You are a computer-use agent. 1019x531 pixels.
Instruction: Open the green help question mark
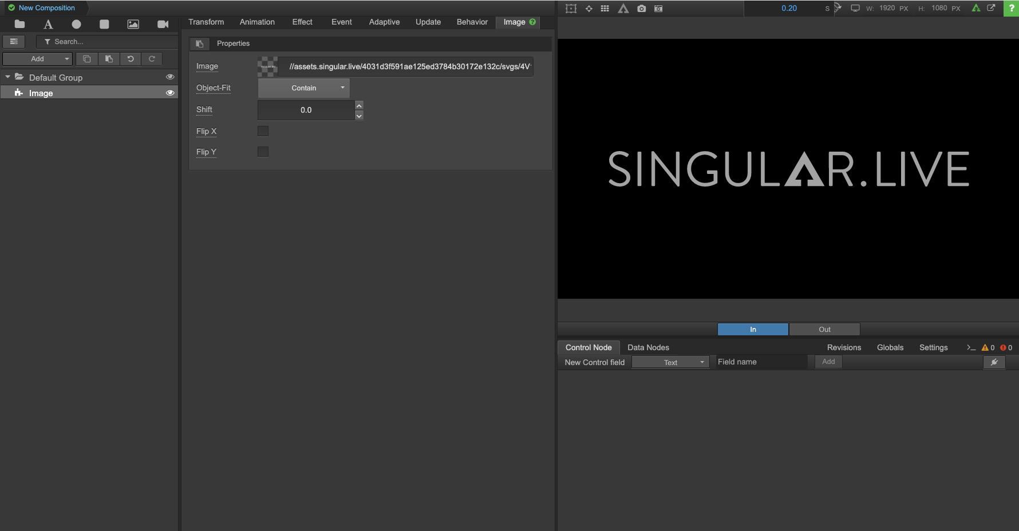click(x=1012, y=8)
